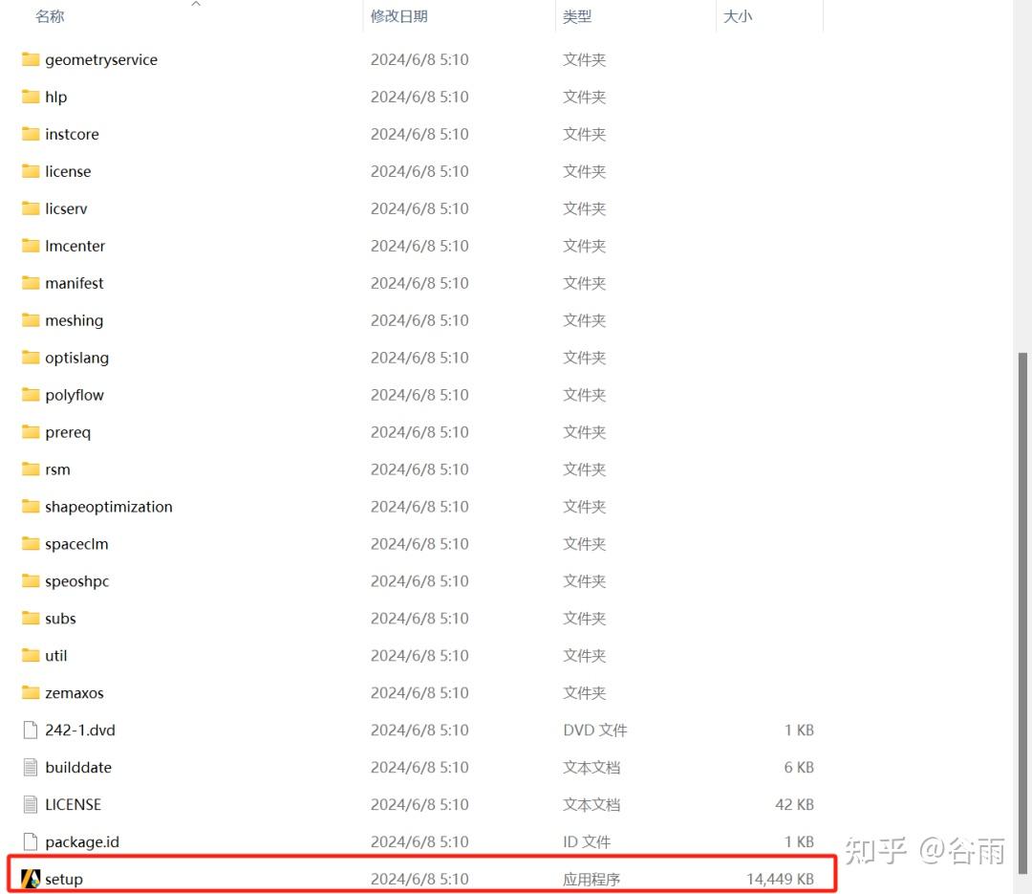Image resolution: width=1032 pixels, height=894 pixels.
Task: Click the '14,449 KB' size value
Action: pos(780,879)
